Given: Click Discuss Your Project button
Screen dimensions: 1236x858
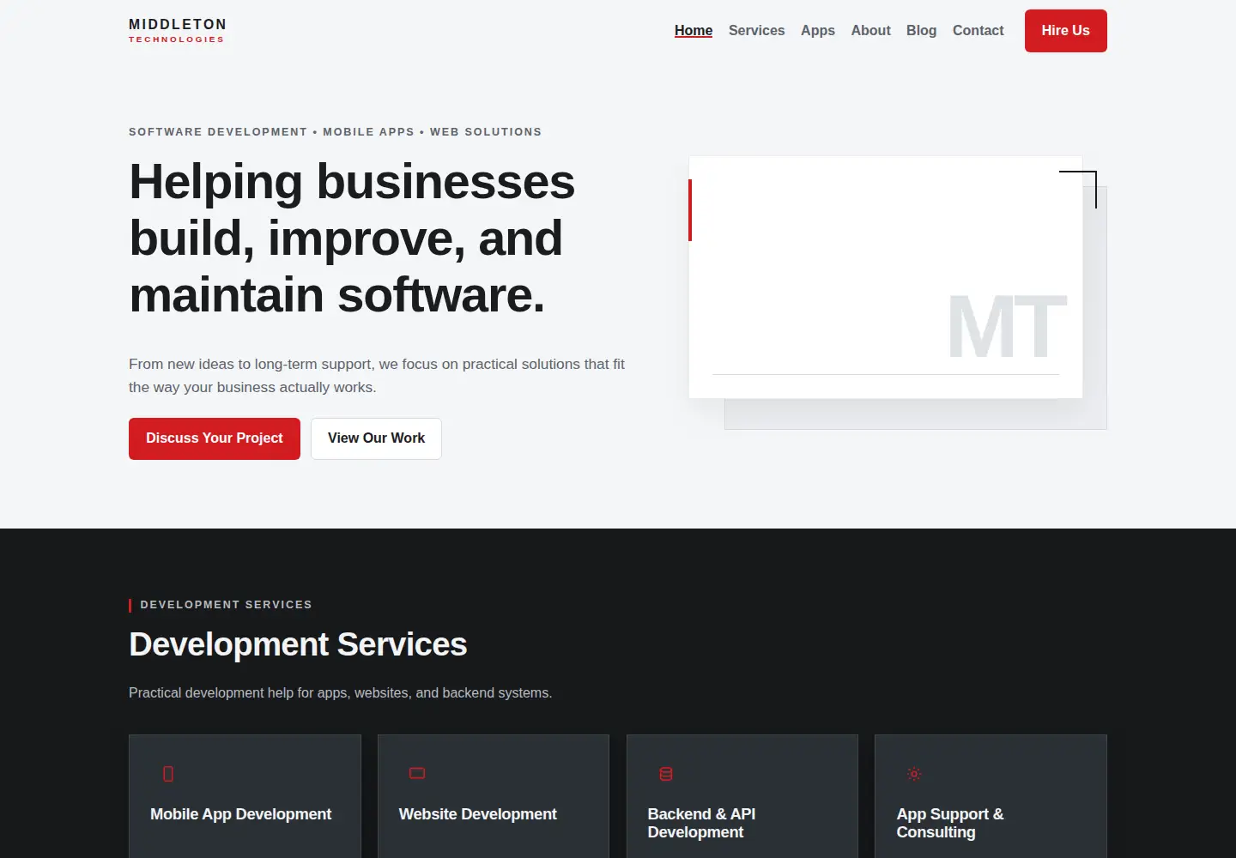Looking at the screenshot, I should click(x=215, y=438).
